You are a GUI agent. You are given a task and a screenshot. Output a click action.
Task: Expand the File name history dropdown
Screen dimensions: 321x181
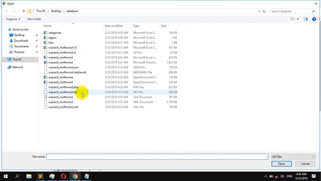tap(266, 157)
